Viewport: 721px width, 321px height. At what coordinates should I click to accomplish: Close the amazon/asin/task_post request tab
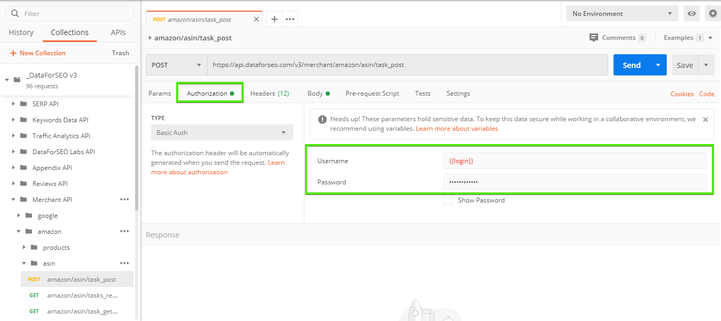256,19
